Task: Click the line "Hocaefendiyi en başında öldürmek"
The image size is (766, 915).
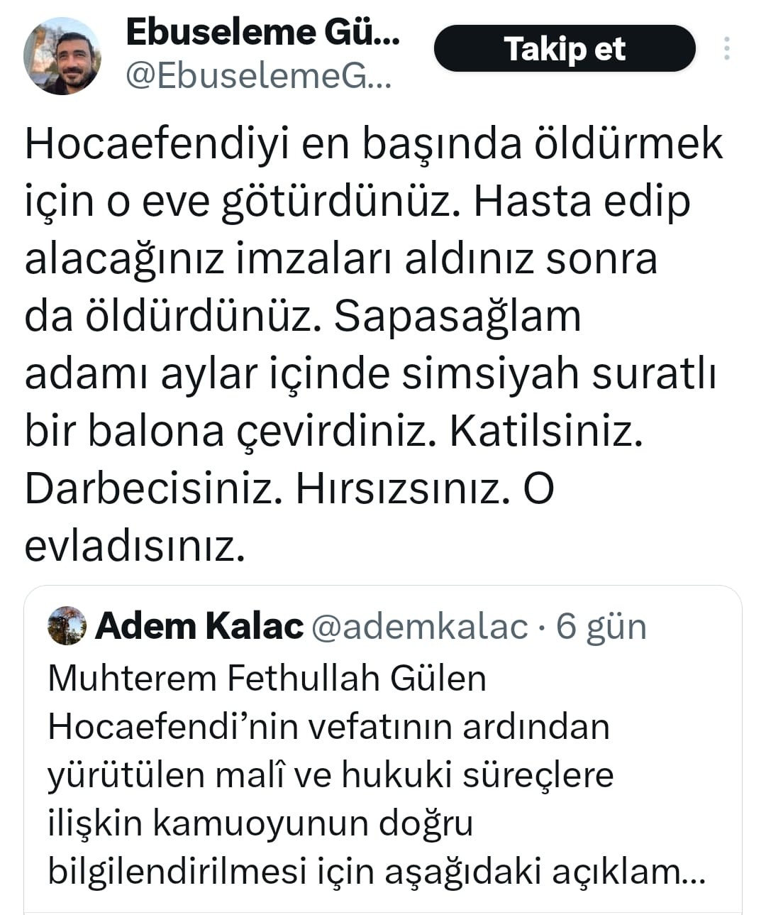Action: pos(374,144)
